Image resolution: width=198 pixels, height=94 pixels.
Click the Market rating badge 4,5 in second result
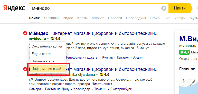click(104, 74)
